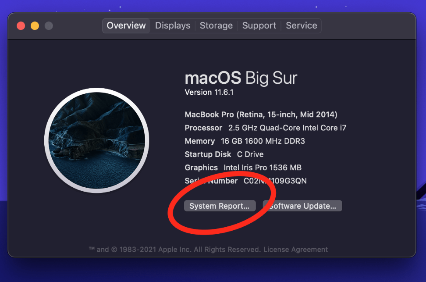
Task: Click the Startup Disk C Drive entry
Action: [x=224, y=154]
